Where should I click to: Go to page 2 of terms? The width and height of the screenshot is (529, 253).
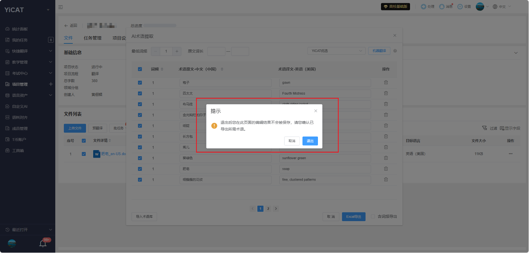(268, 209)
